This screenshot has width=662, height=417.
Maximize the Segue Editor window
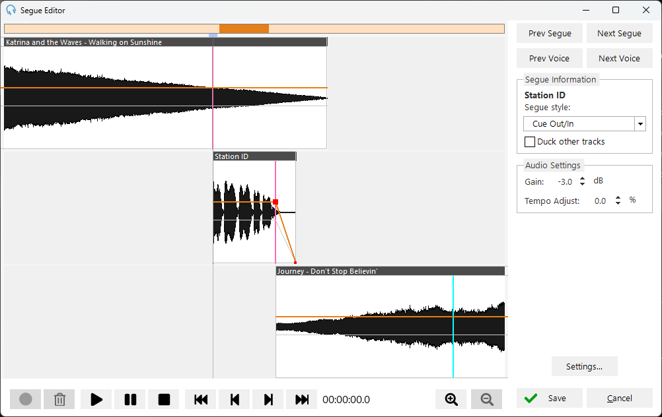click(x=616, y=10)
